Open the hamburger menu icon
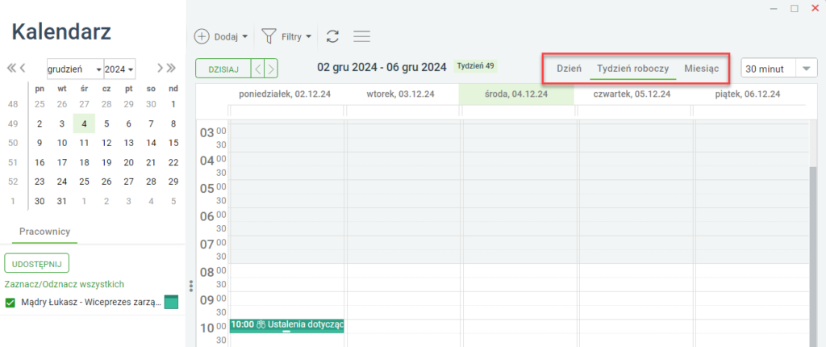Screen dimensions: 826x347 point(362,36)
